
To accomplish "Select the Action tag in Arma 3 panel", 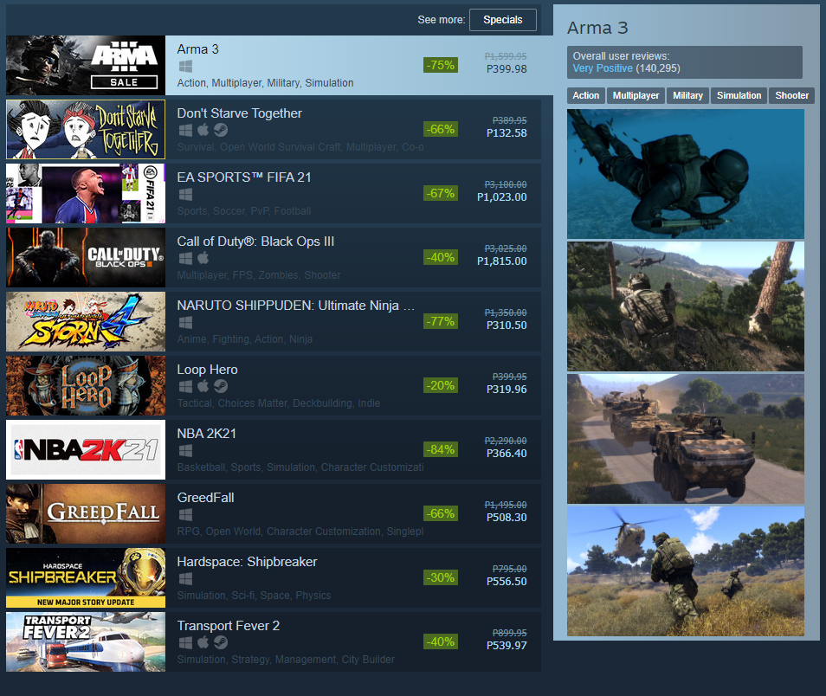I will point(586,95).
